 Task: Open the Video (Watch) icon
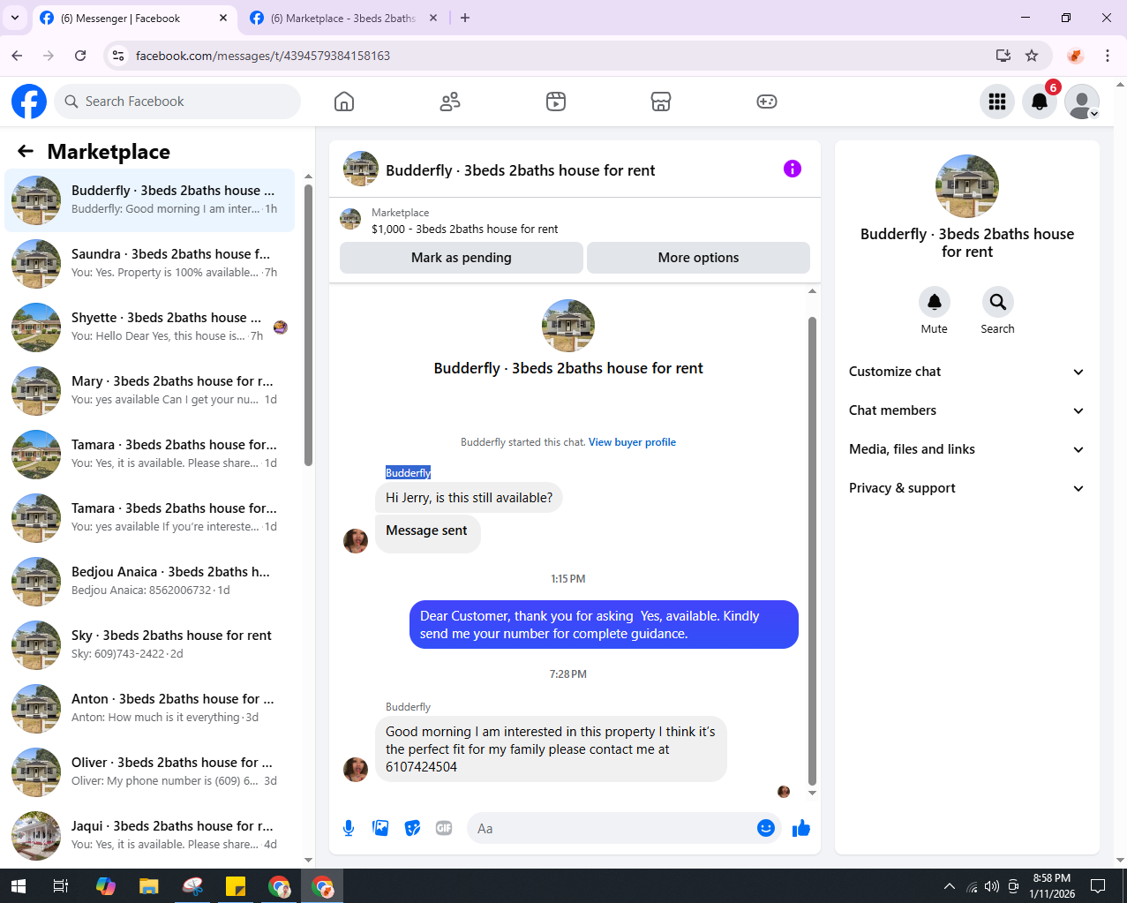(x=556, y=102)
